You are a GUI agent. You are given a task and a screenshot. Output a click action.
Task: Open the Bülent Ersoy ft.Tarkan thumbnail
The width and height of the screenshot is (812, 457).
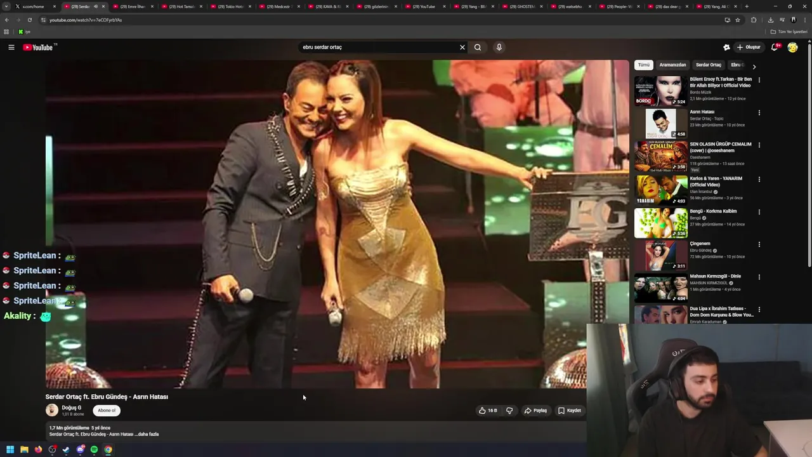coord(660,91)
